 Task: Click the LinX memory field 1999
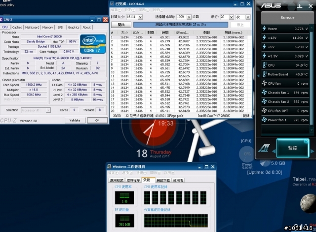[x=181, y=17]
